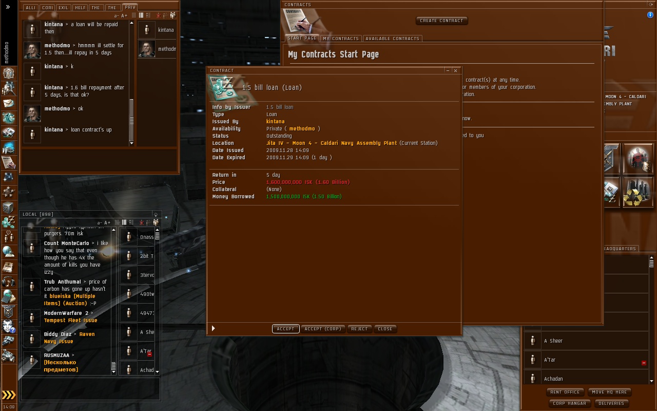This screenshot has width=657, height=411.
Task: Toggle detailed member list in Local chat
Action: 131,222
